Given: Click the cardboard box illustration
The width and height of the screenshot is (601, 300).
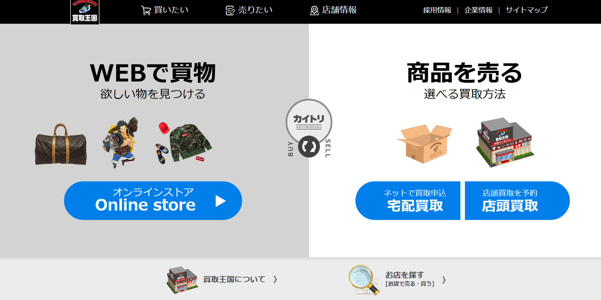Looking at the screenshot, I should pyautogui.click(x=425, y=143).
